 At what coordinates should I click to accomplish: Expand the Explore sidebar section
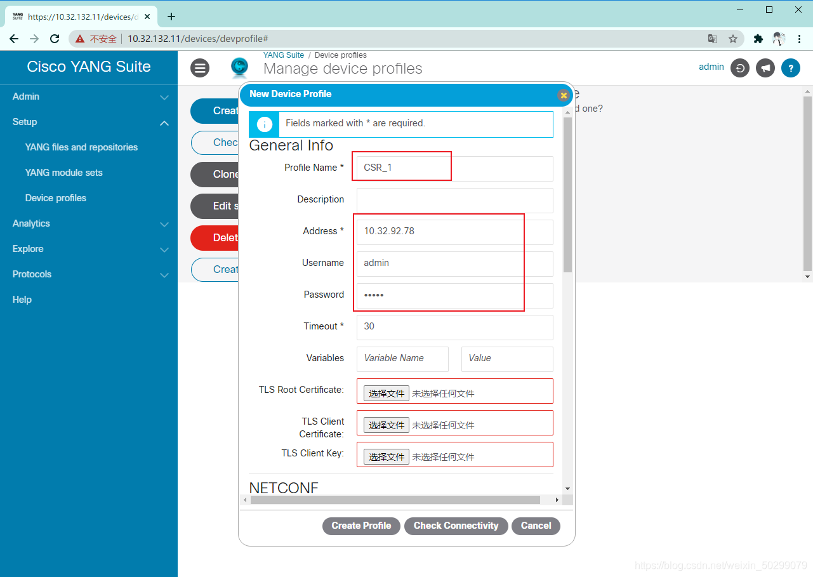[89, 249]
